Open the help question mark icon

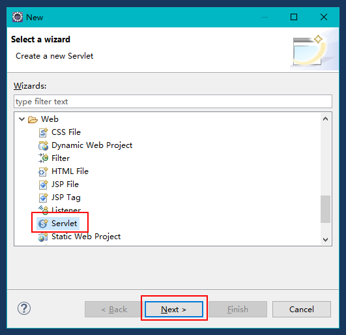click(x=24, y=308)
